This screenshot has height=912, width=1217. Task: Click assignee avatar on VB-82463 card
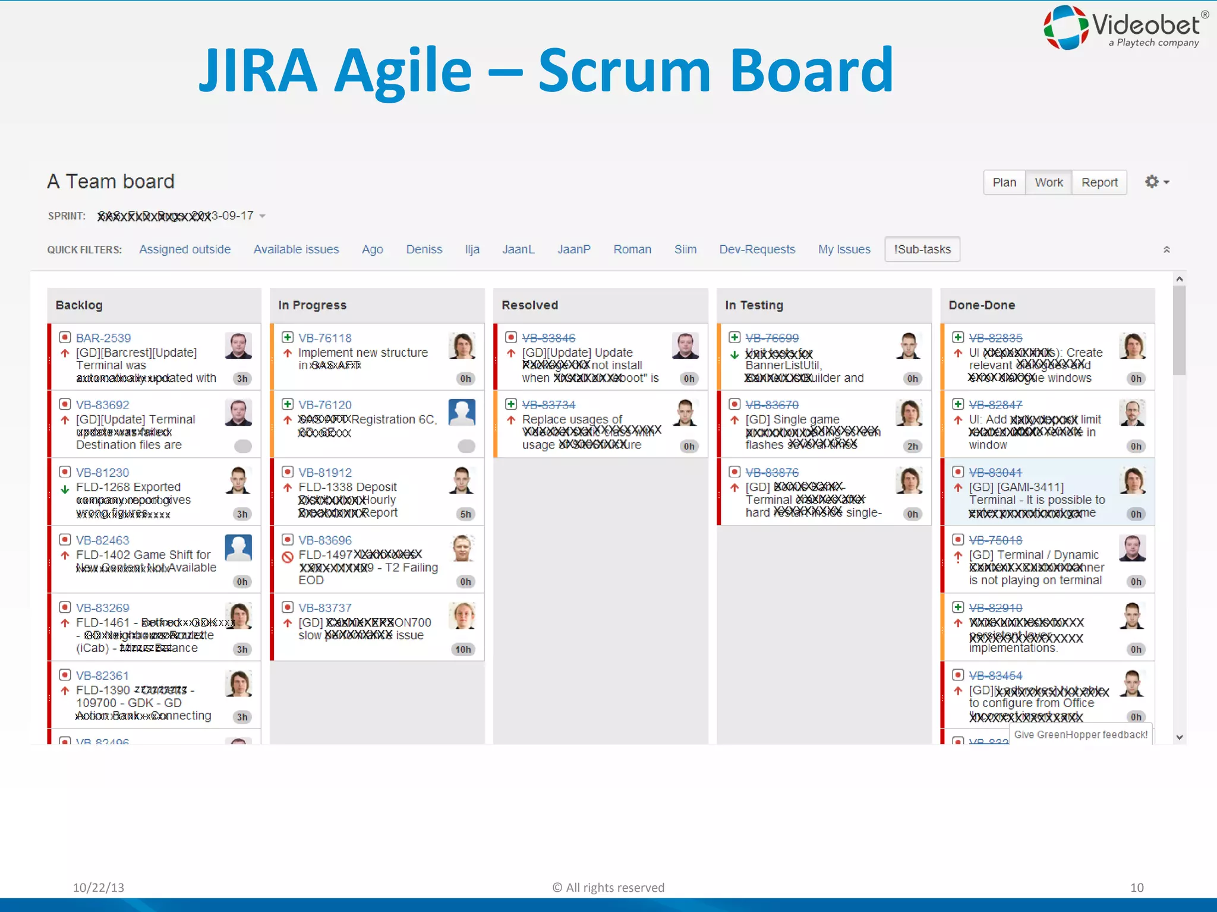point(238,547)
